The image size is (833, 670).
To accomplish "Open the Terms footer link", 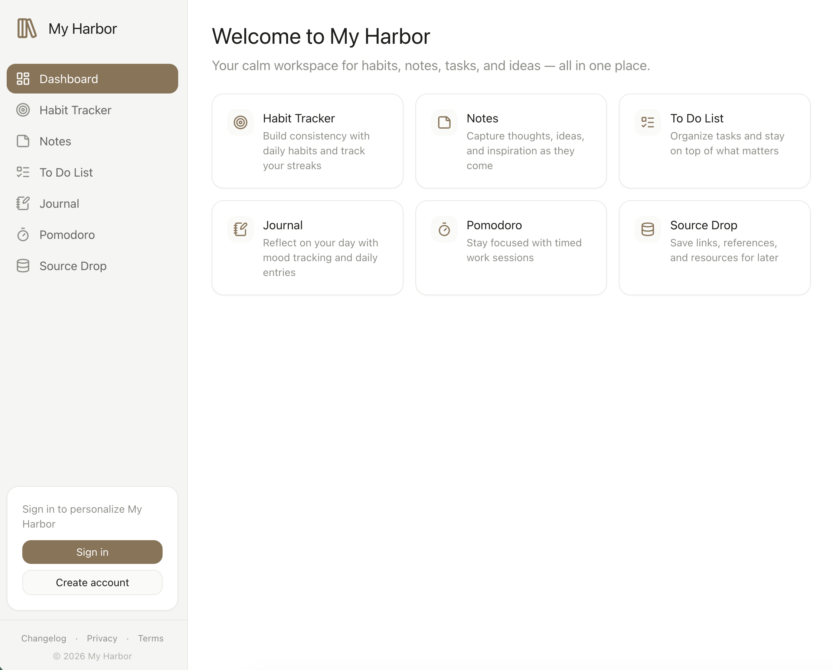I will 151,638.
